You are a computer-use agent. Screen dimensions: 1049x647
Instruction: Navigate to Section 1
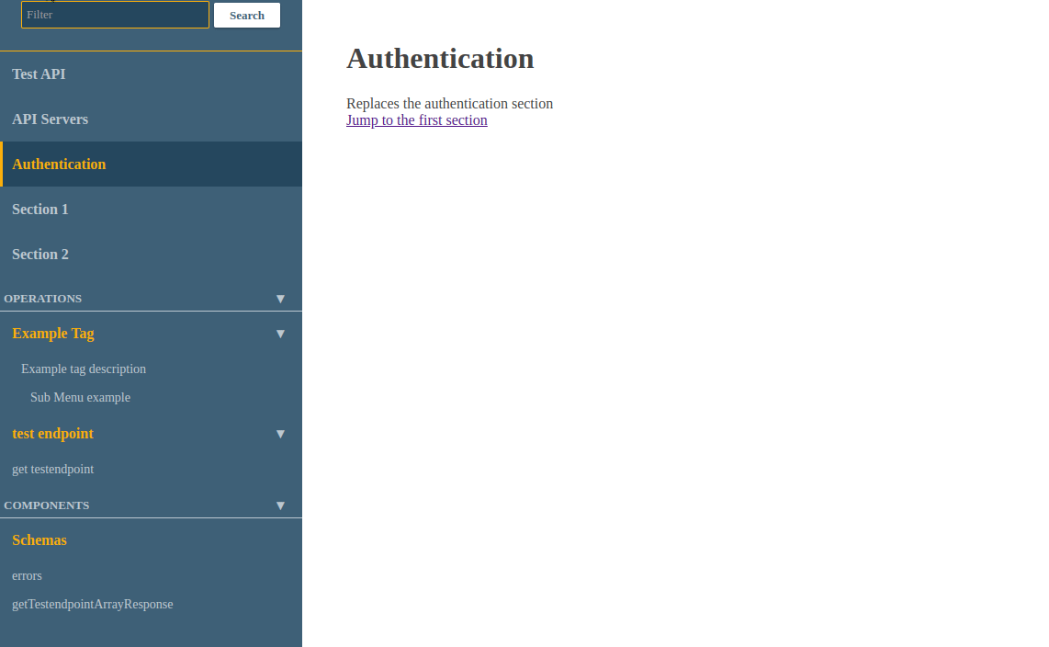point(39,209)
